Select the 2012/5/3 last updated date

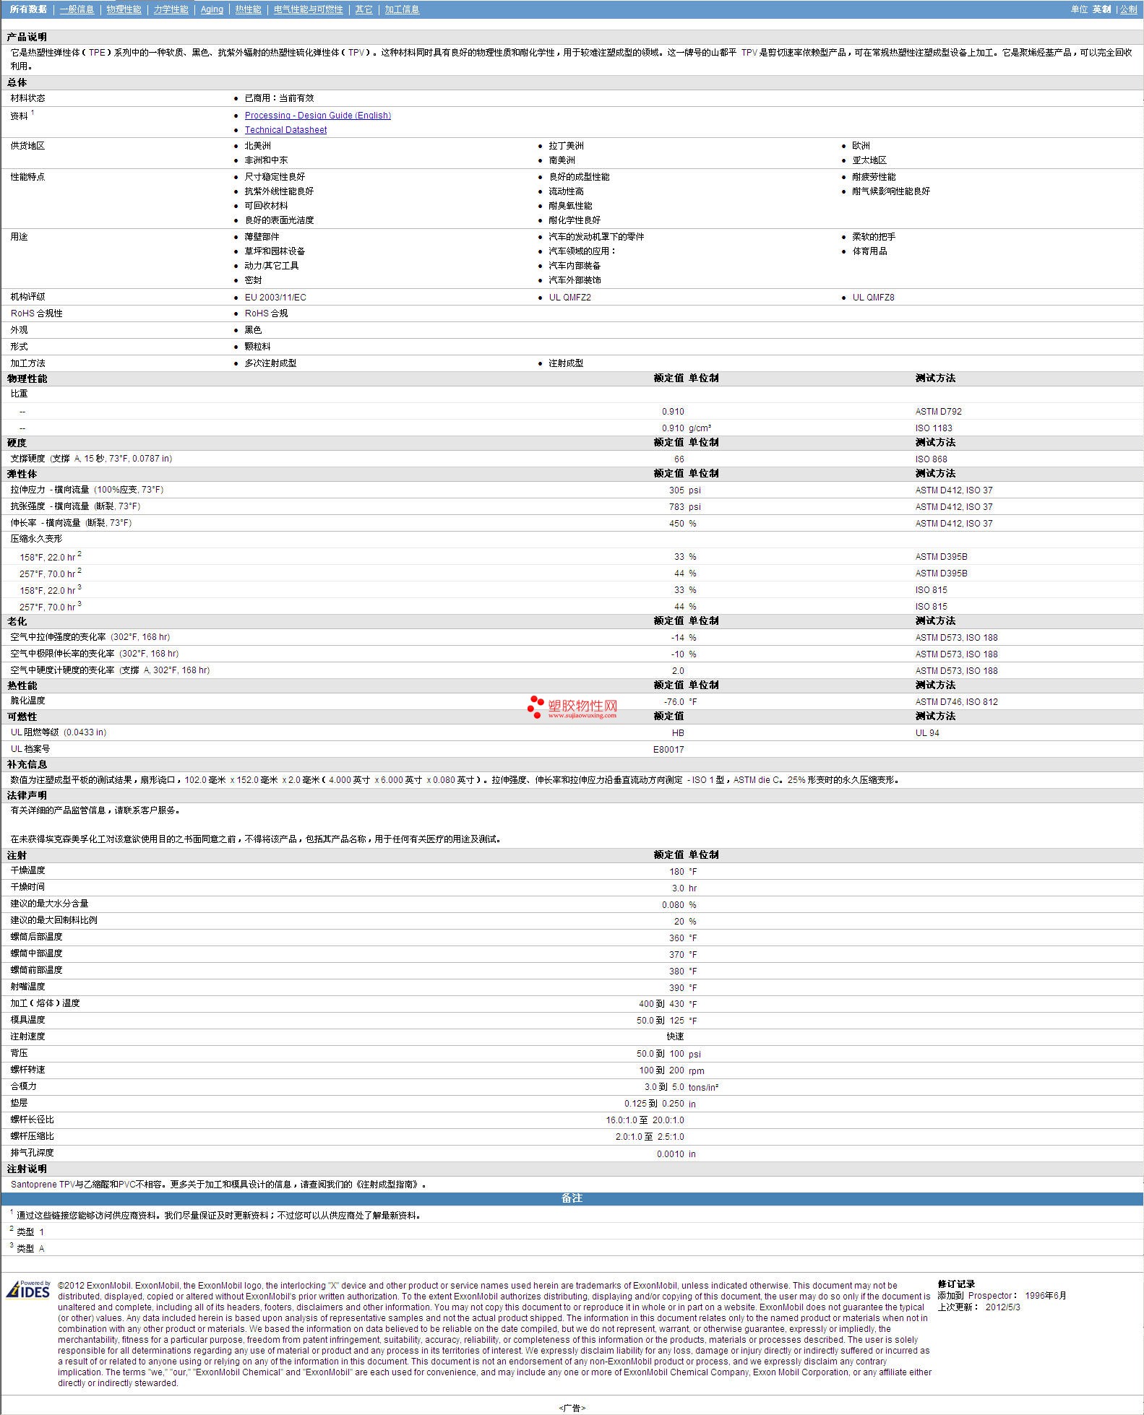pyautogui.click(x=1002, y=1307)
